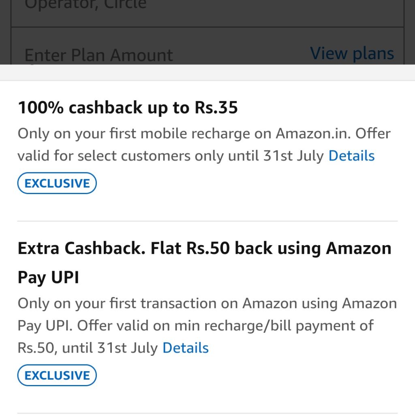Select the "100% cashback up to Rs.35" heading
Screen dimensions: 415x415
[128, 108]
